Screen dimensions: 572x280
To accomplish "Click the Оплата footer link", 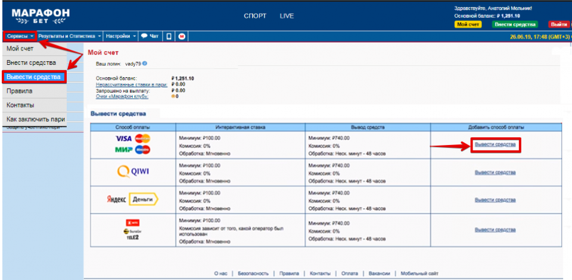I will click(x=350, y=273).
